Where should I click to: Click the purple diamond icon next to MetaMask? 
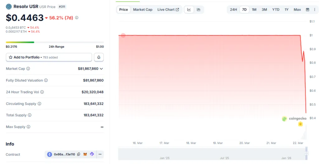pyautogui.click(x=92, y=154)
